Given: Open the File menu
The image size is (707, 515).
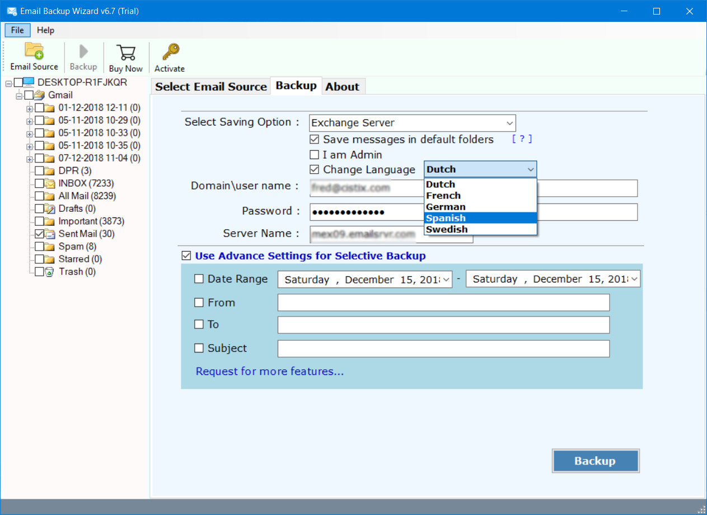Looking at the screenshot, I should point(17,30).
